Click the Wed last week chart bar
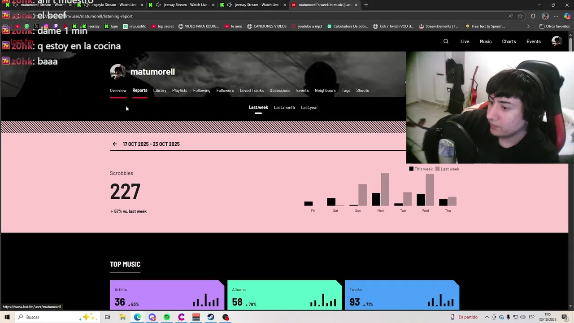574x323 pixels. [430, 190]
